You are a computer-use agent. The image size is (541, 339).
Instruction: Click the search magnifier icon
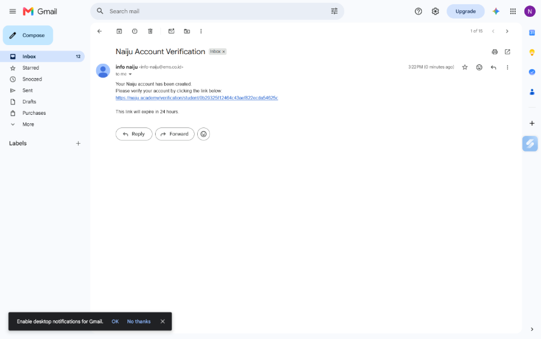(100, 11)
